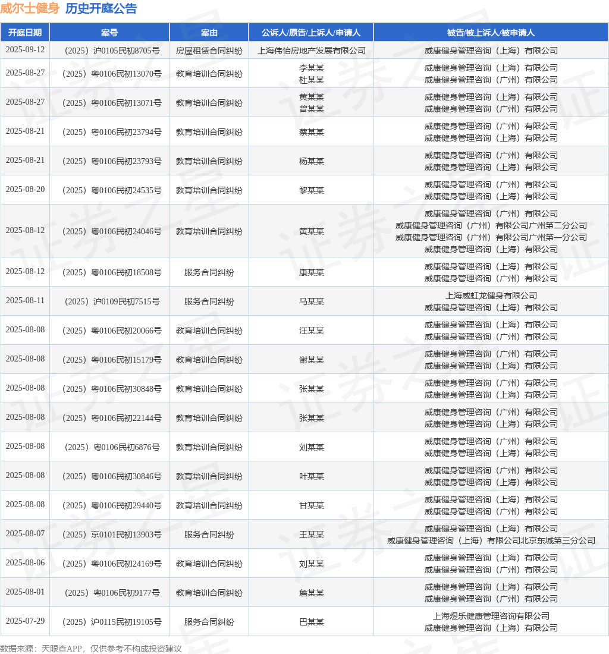Select case number 粤0106民初20066号
The width and height of the screenshot is (609, 654).
(112, 331)
